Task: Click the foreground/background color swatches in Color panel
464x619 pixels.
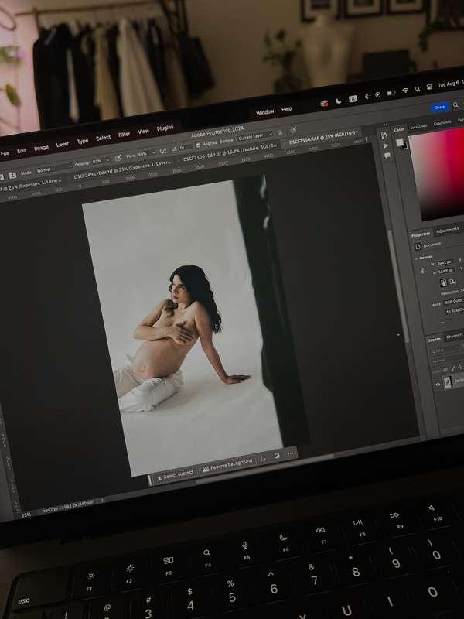Action: click(x=401, y=144)
